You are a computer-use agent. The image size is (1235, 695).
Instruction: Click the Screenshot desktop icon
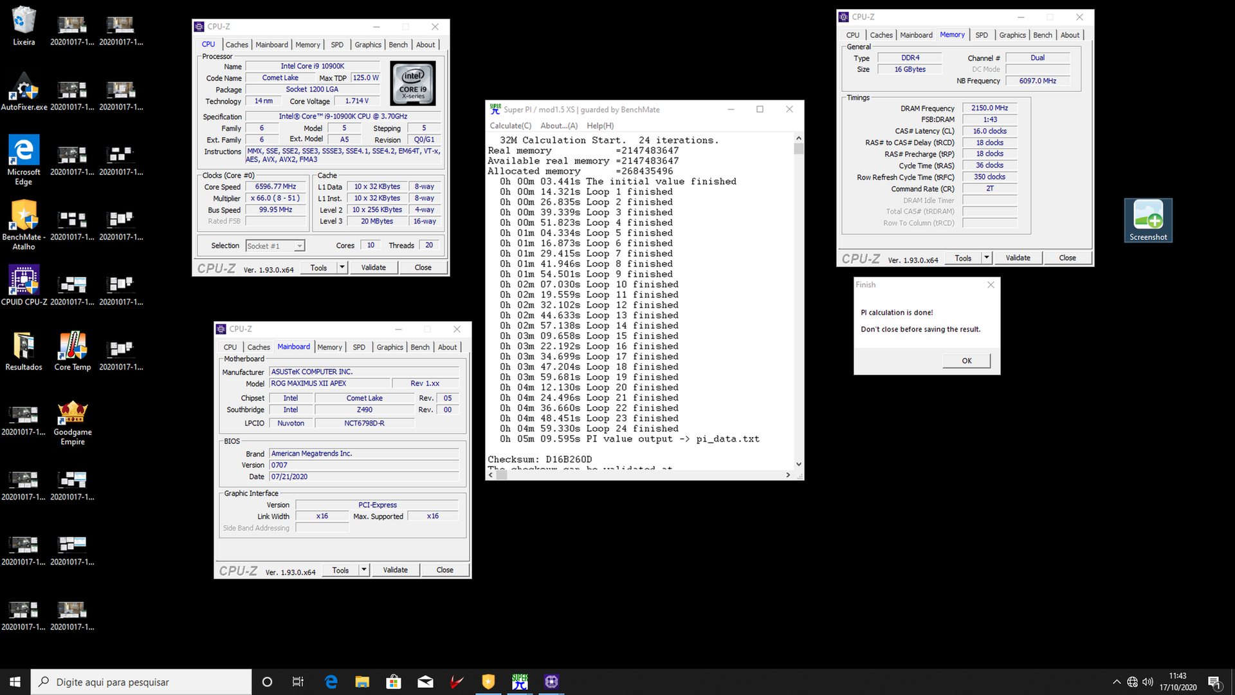(x=1148, y=221)
